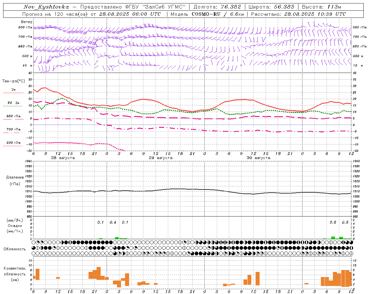The width and height of the screenshot is (368, 294).
Task: Click the '(км)' unit label under convective cloudiness
Action: 15,280
